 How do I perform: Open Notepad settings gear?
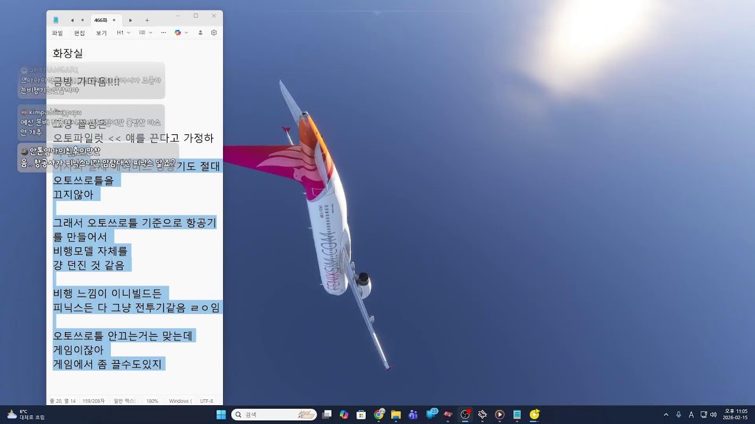pyautogui.click(x=214, y=33)
